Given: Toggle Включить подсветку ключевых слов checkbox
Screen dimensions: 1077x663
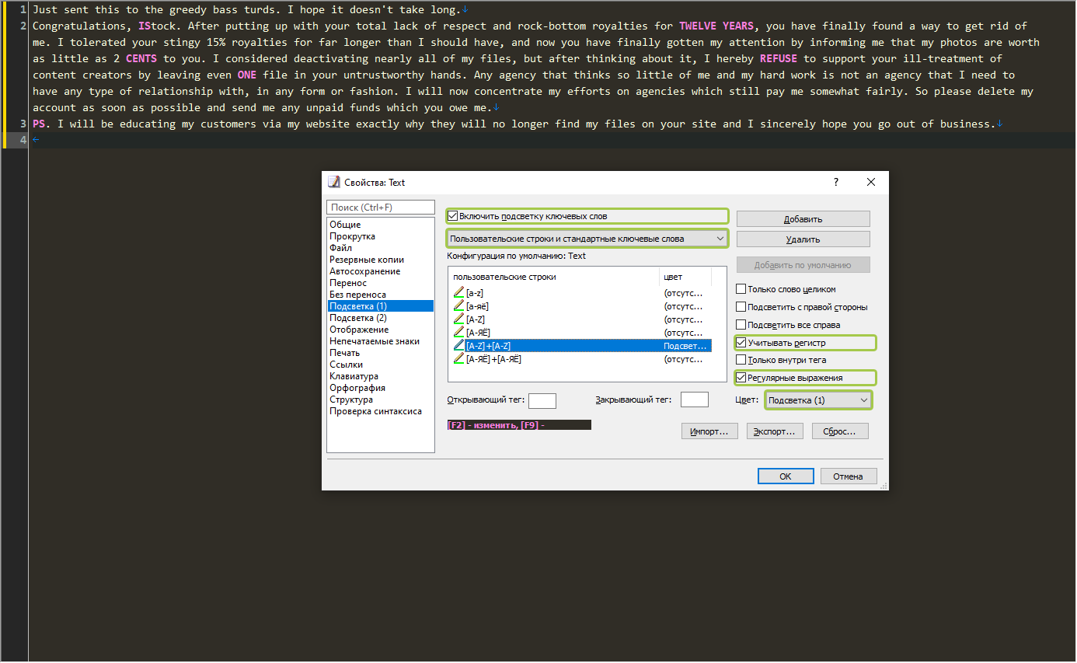Looking at the screenshot, I should [453, 216].
